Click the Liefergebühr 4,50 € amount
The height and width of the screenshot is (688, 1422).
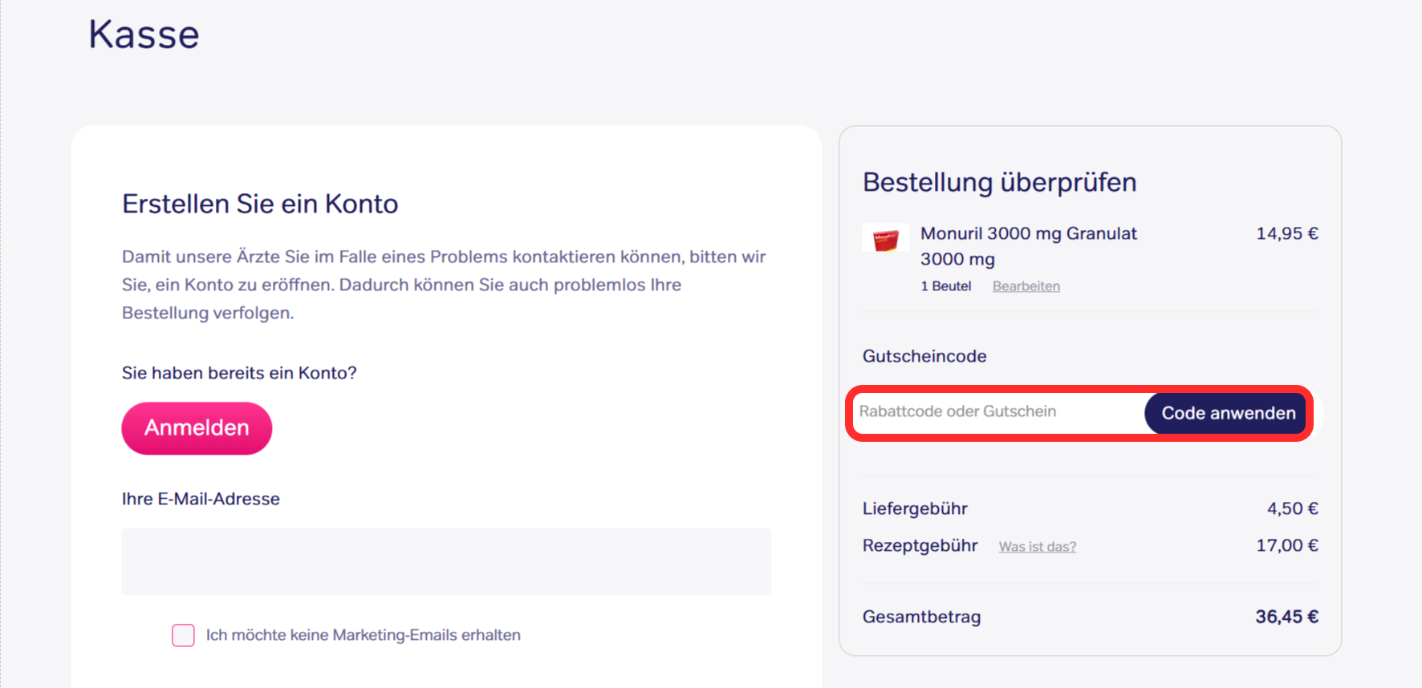pos(1292,508)
